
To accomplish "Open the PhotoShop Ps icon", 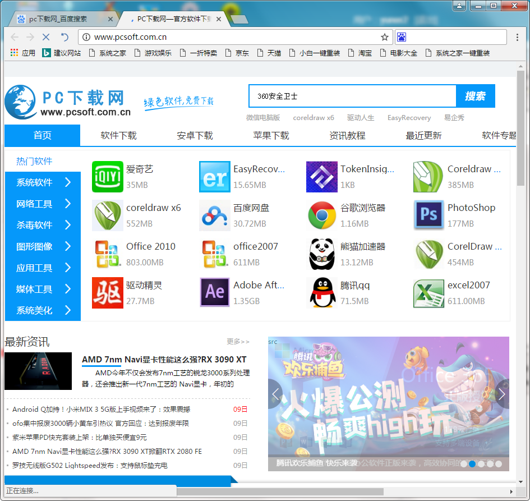I will pos(428,215).
